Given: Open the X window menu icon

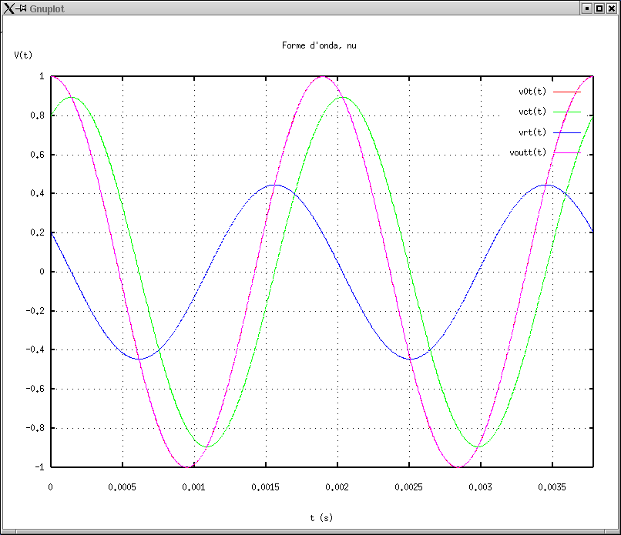Looking at the screenshot, I should pos(9,8).
